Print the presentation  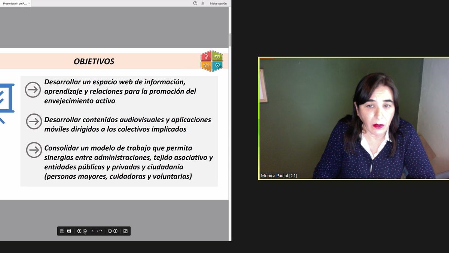[69, 231]
